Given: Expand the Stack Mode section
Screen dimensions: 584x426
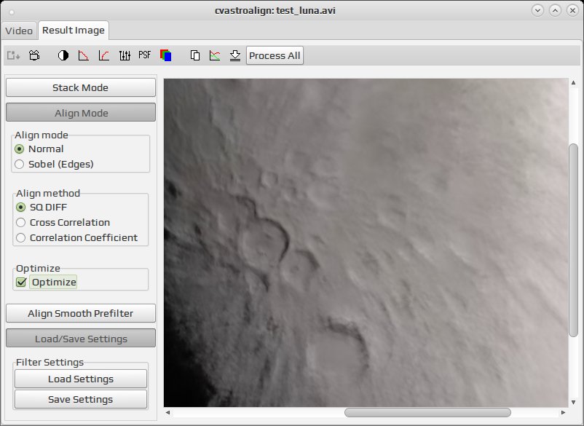Looking at the screenshot, I should (x=81, y=87).
